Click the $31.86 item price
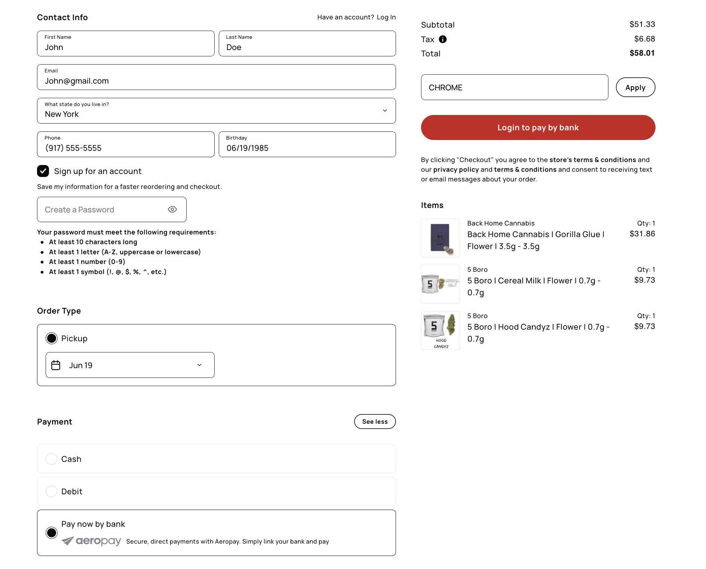Image resolution: width=706 pixels, height=569 pixels. point(642,234)
